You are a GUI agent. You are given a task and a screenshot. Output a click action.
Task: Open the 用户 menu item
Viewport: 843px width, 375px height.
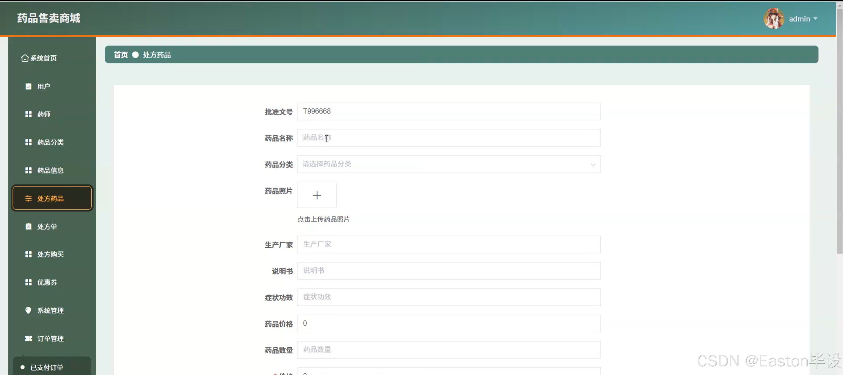(52, 86)
